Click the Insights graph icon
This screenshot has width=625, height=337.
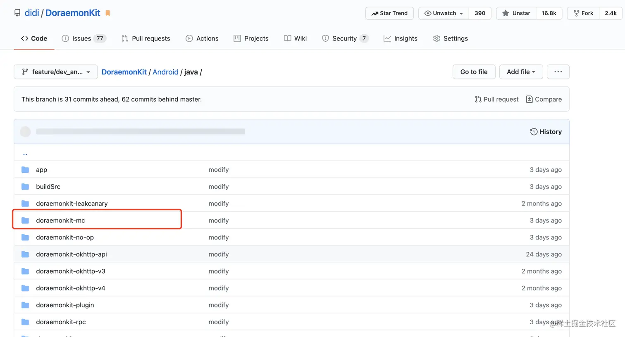coord(387,38)
